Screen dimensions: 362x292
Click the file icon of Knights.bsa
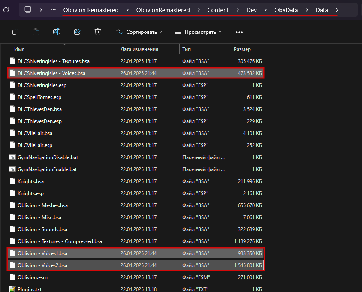coord(12,181)
